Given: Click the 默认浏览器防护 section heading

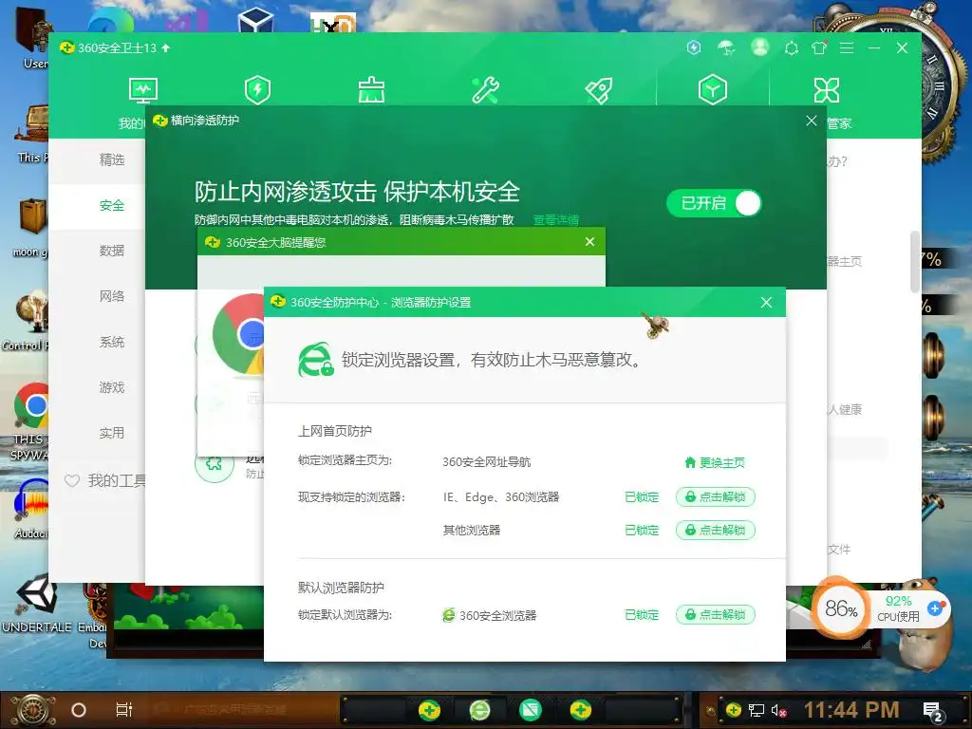Looking at the screenshot, I should point(341,587).
